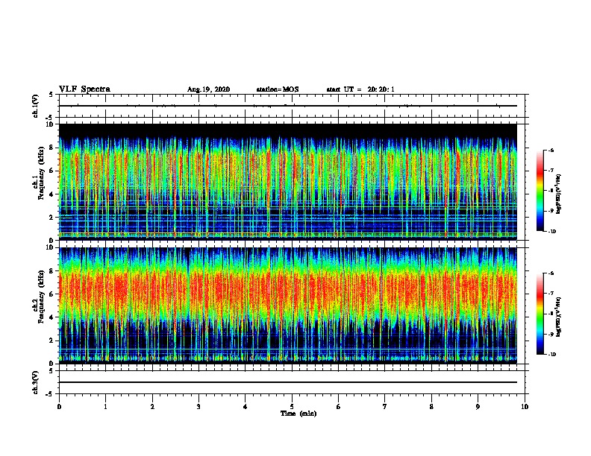591x456 pixels.
Task: Click tick label "9" on the time axis
Action: [478, 407]
